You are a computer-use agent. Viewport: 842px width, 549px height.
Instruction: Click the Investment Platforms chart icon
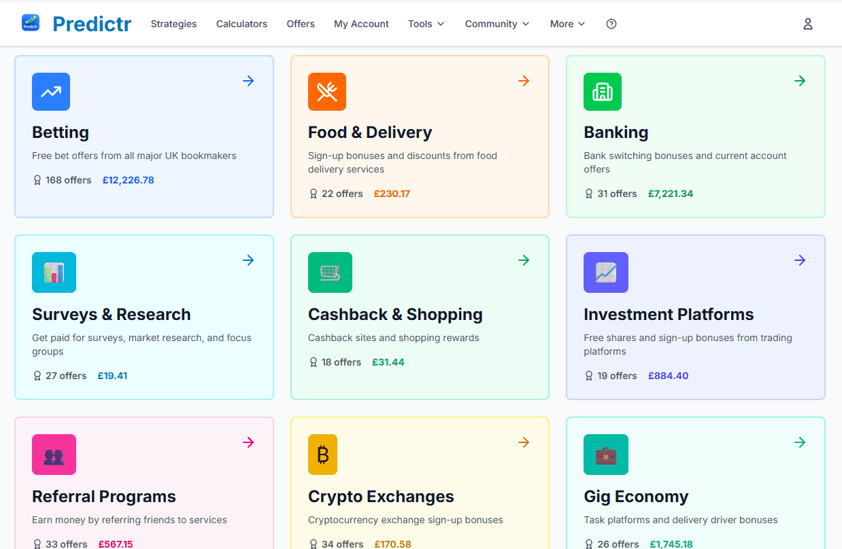pos(605,272)
